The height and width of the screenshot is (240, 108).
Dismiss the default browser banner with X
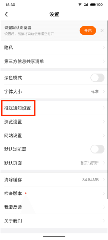(x=102, y=31)
